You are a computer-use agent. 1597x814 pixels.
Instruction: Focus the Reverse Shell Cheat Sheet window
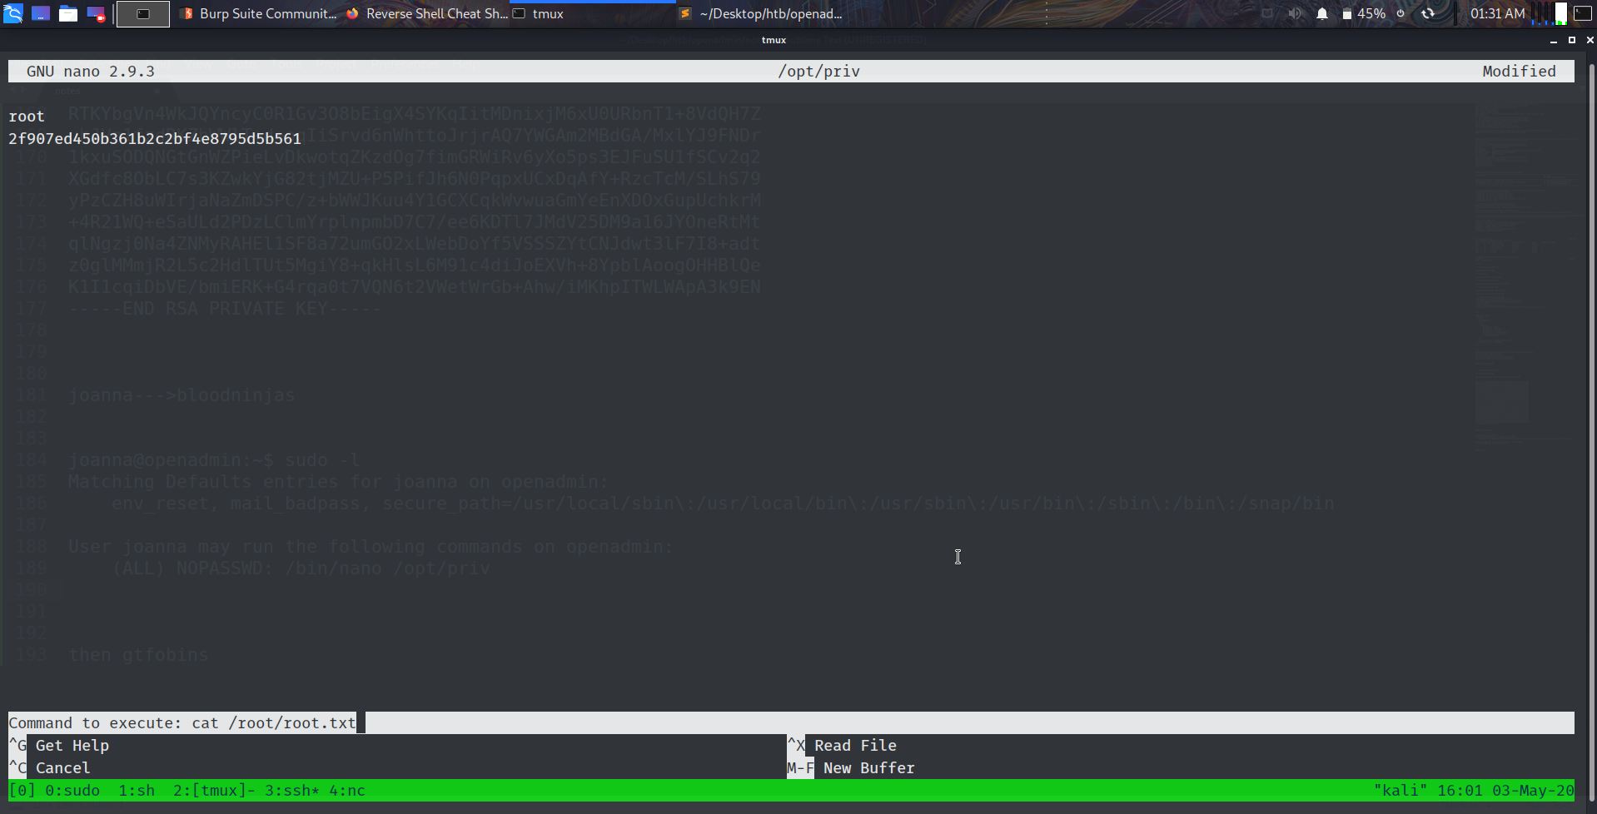click(426, 13)
